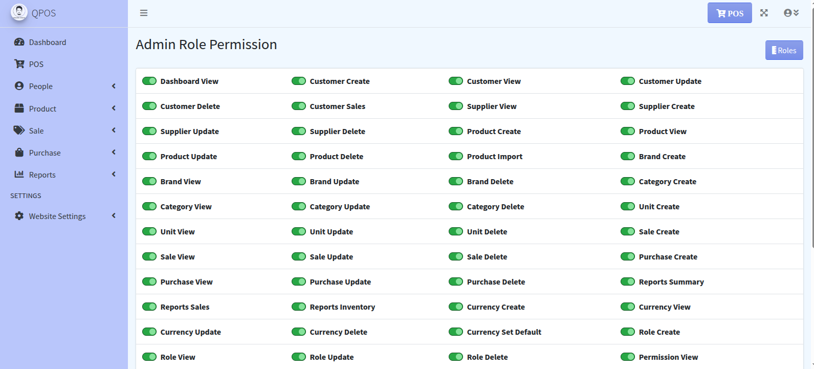The image size is (814, 369).
Task: Click the QPOS brand name link
Action: (x=43, y=13)
